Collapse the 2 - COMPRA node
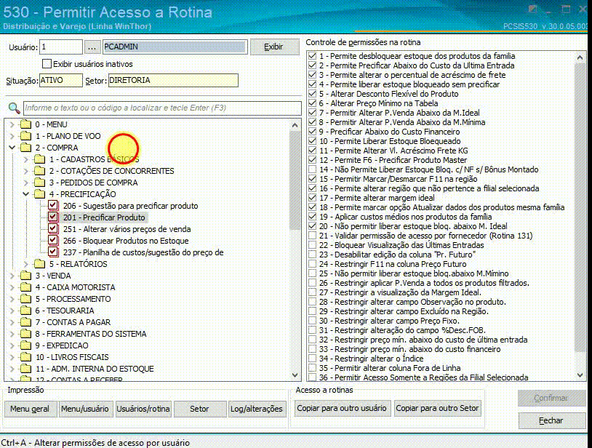The image size is (592, 448). (x=12, y=148)
